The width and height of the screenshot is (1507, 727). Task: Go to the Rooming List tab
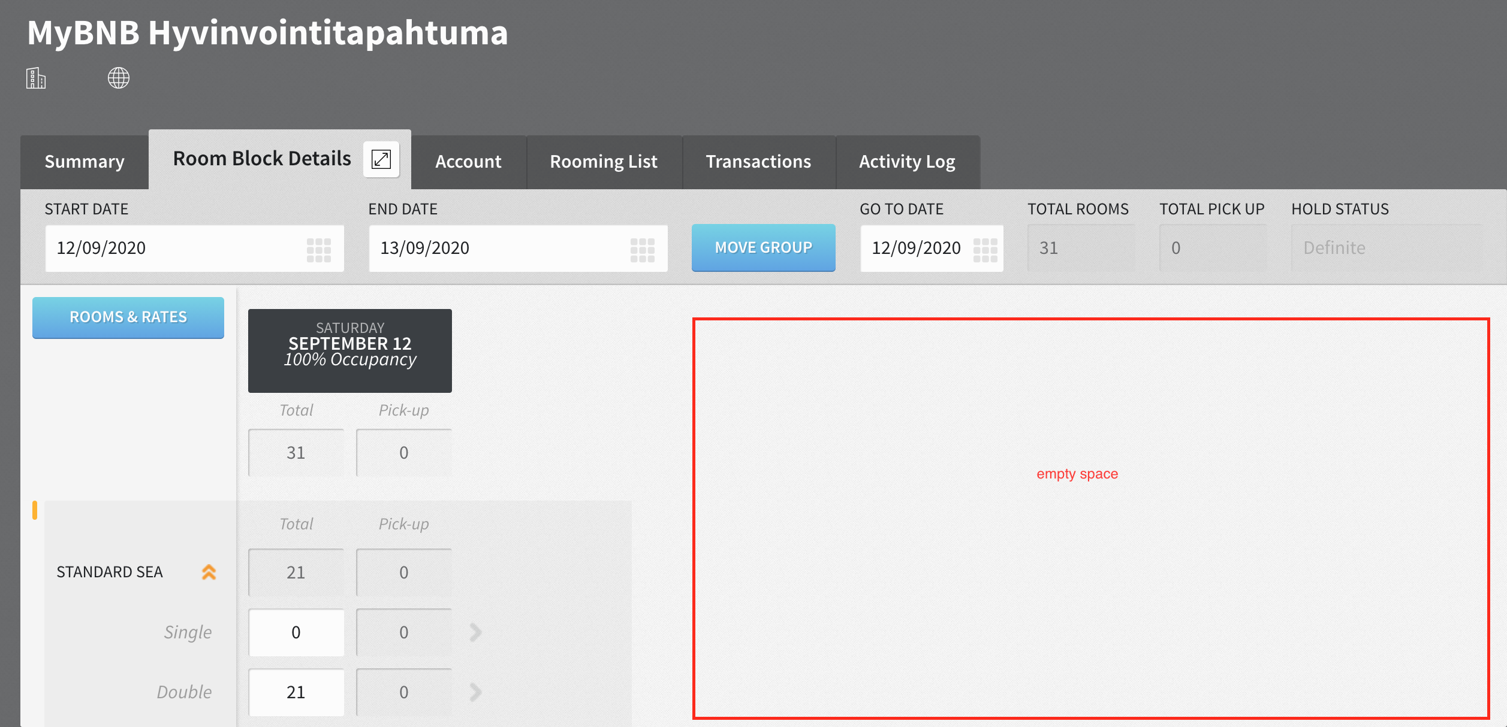coord(604,162)
